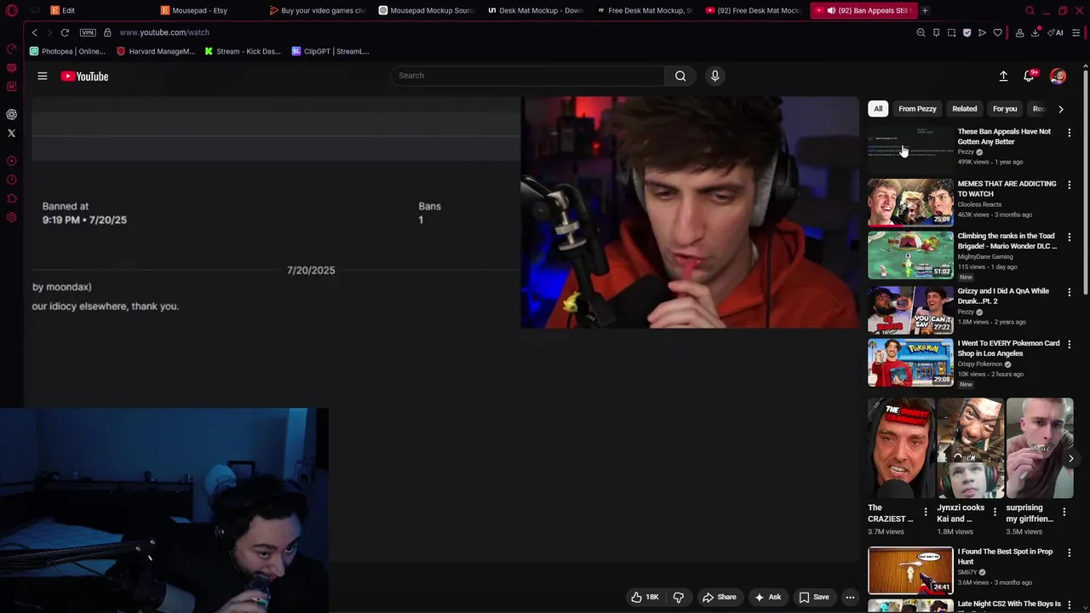Click the YouTube search input field
The image size is (1090, 613).
(527, 76)
